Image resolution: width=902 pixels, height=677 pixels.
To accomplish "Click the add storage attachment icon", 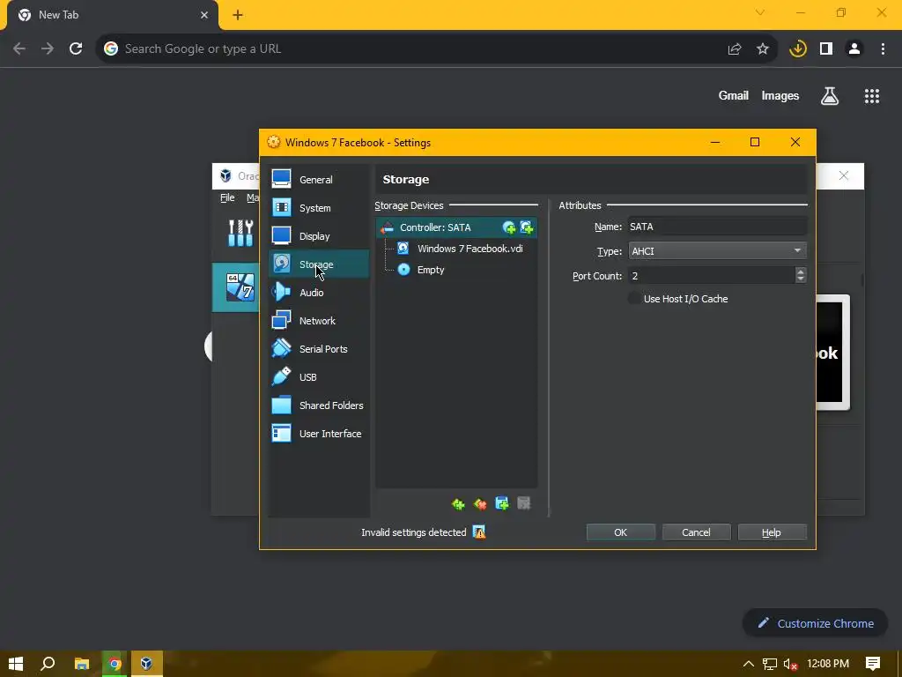I will pos(502,504).
